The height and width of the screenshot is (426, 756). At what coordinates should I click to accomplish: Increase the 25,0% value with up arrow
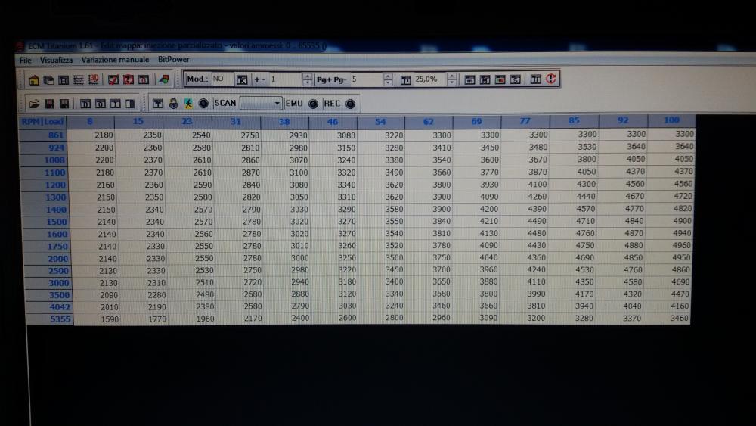pyautogui.click(x=451, y=76)
